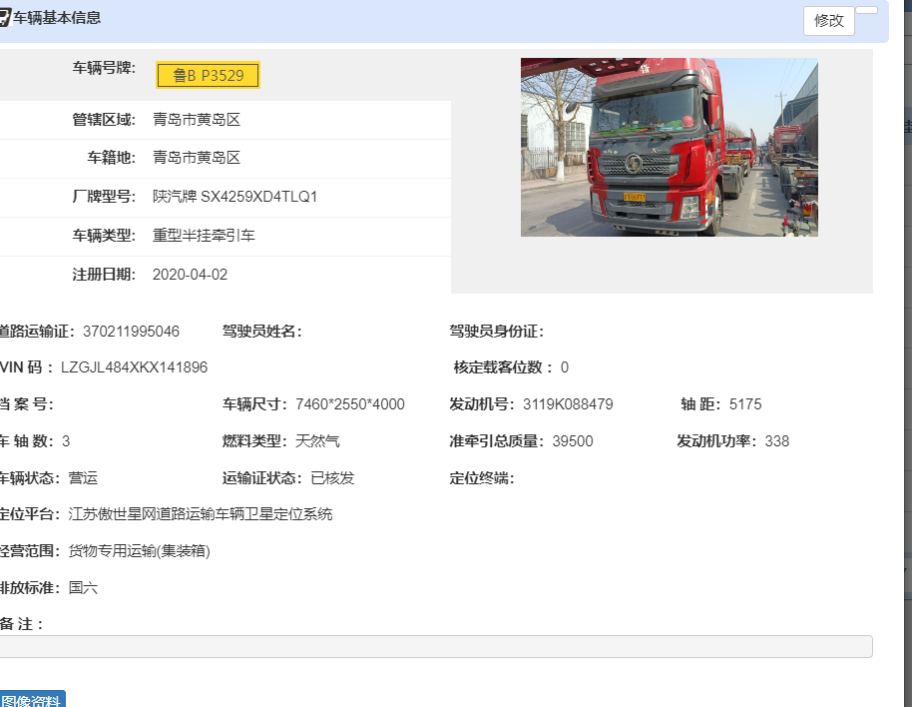Click the vehicle icon beside 车辆基本信息
This screenshot has width=912, height=707.
click(4, 18)
